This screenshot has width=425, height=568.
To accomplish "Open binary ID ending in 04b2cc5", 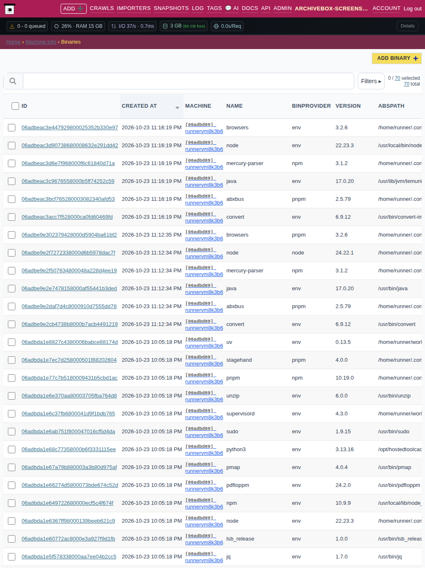I will (x=69, y=557).
